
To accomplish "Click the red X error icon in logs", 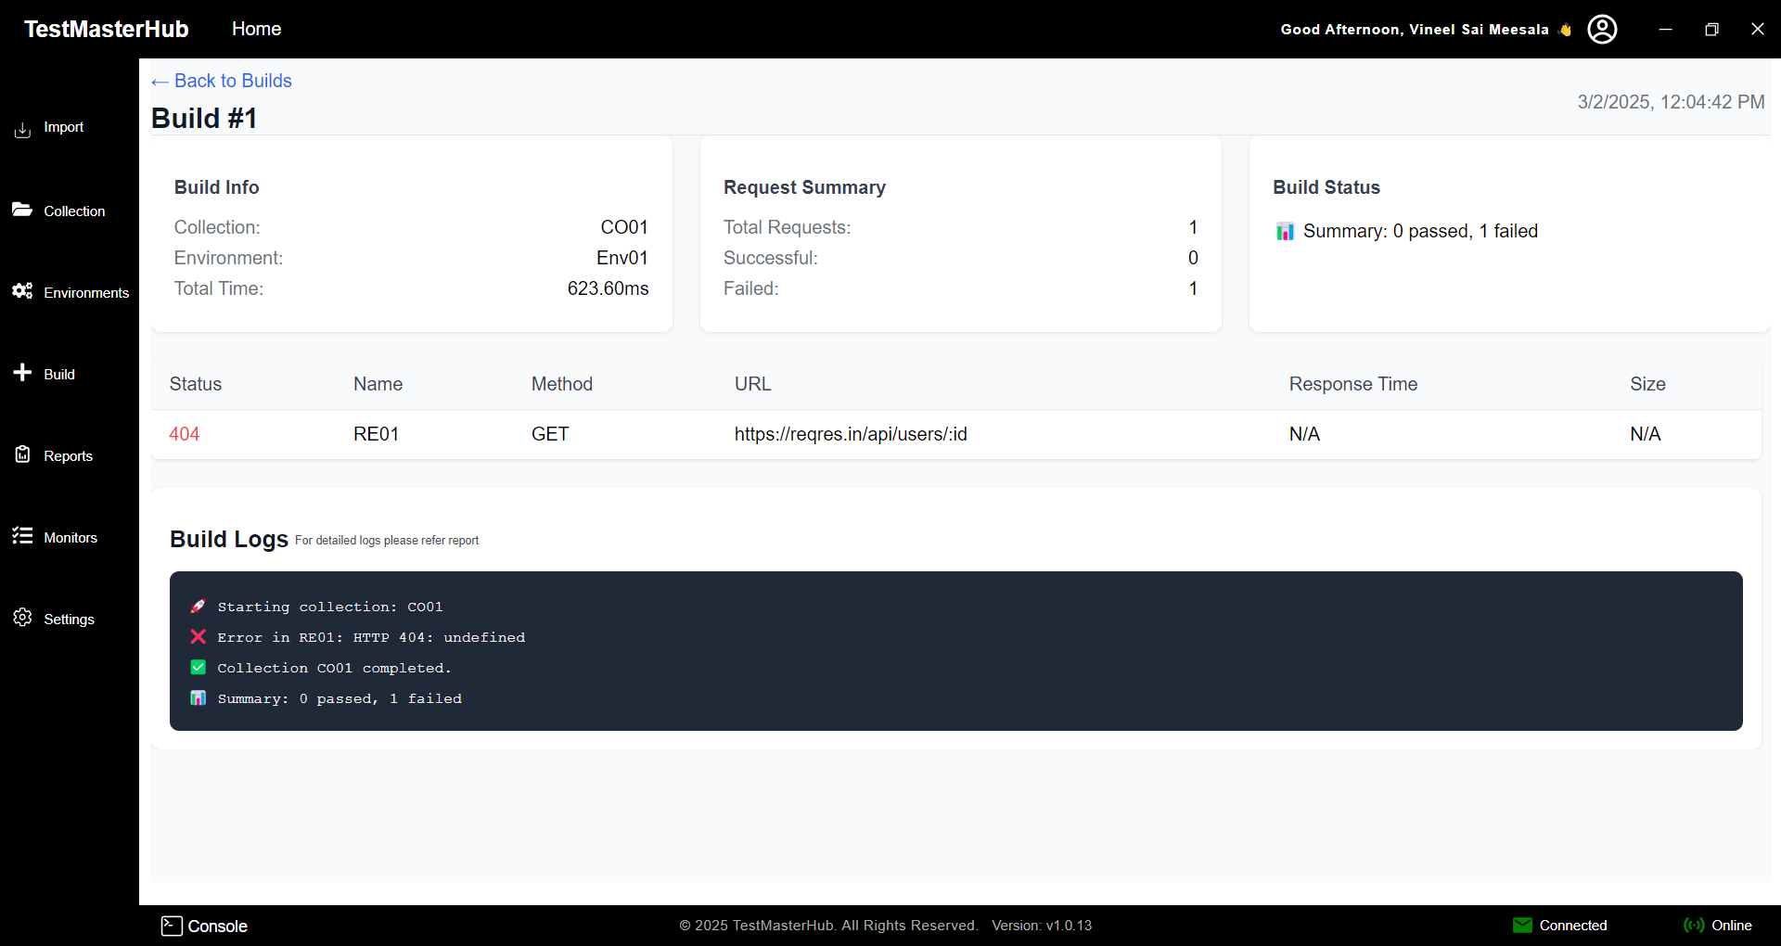I will tap(198, 637).
